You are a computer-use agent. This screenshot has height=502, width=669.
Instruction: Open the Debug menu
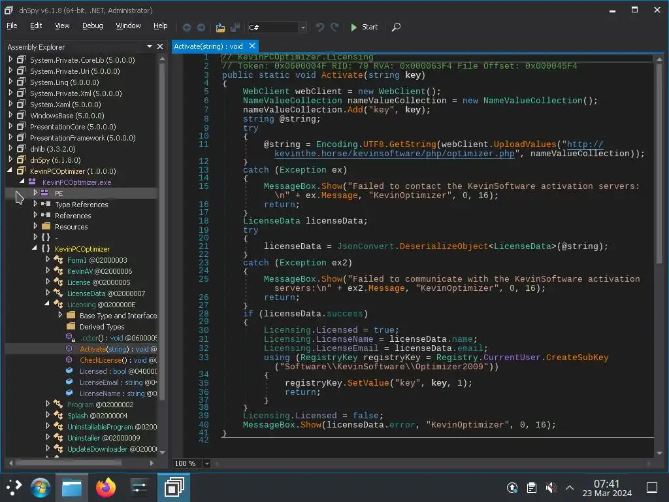93,25
